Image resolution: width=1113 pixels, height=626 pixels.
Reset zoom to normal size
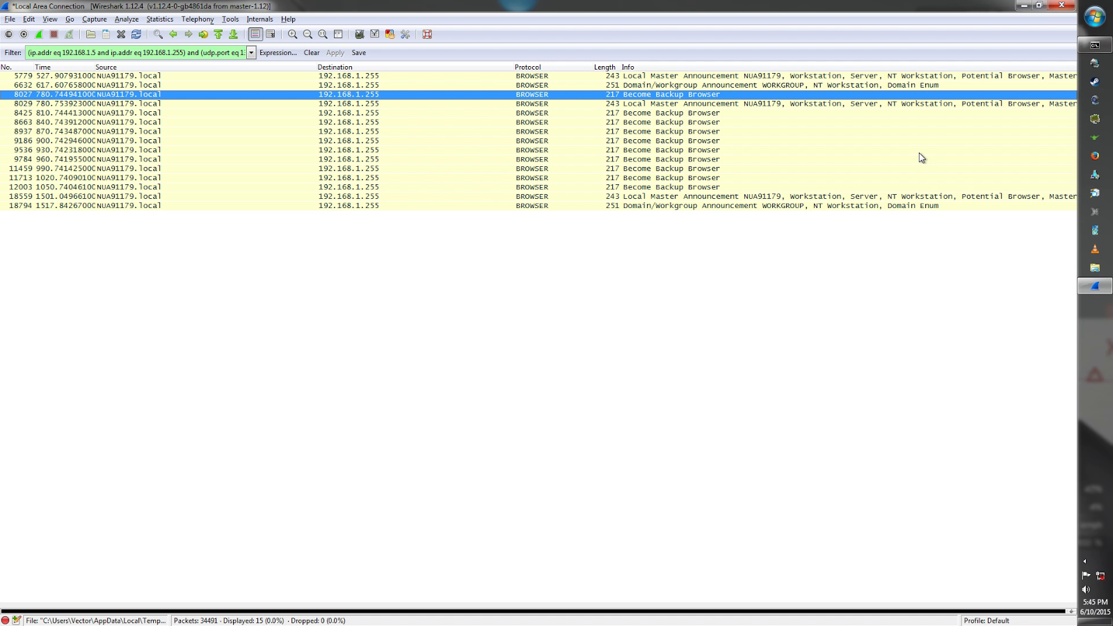click(323, 34)
